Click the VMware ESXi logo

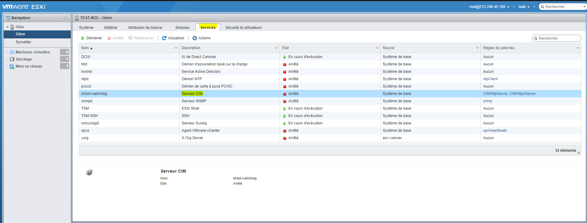click(x=25, y=6)
